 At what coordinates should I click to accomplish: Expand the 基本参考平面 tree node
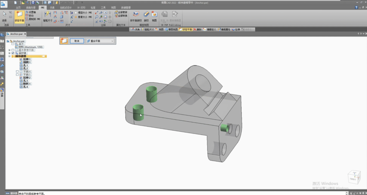9,50
